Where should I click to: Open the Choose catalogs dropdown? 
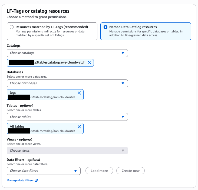(x=65, y=53)
